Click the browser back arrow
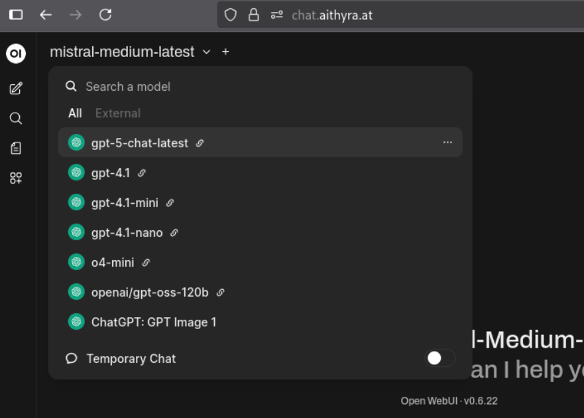The height and width of the screenshot is (418, 584). point(46,15)
